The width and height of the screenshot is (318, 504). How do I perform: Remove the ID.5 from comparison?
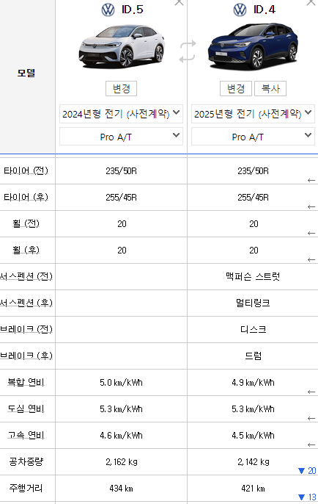click(x=179, y=3)
